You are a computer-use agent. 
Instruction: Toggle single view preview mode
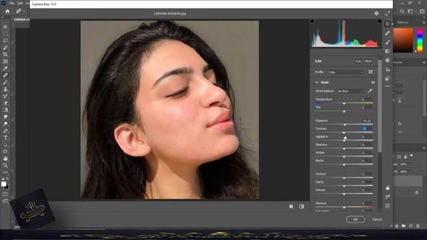pyautogui.click(x=291, y=207)
